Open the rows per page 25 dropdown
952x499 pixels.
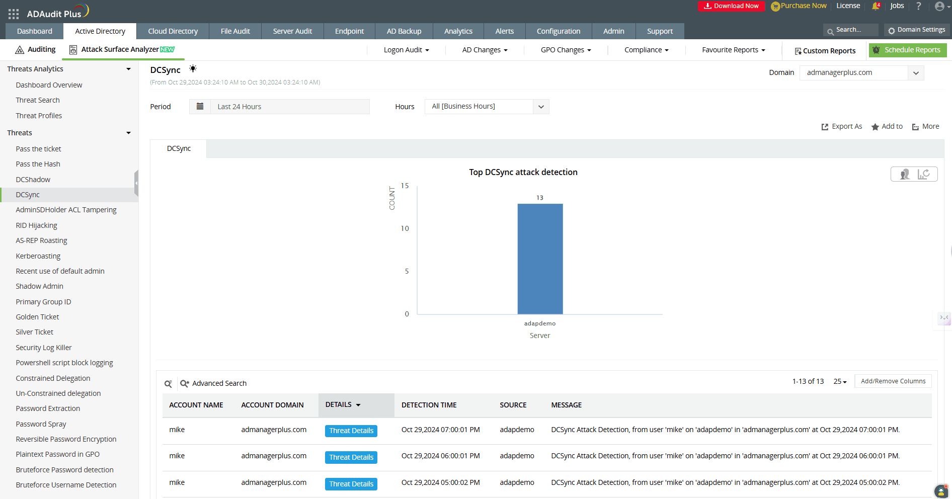click(840, 382)
